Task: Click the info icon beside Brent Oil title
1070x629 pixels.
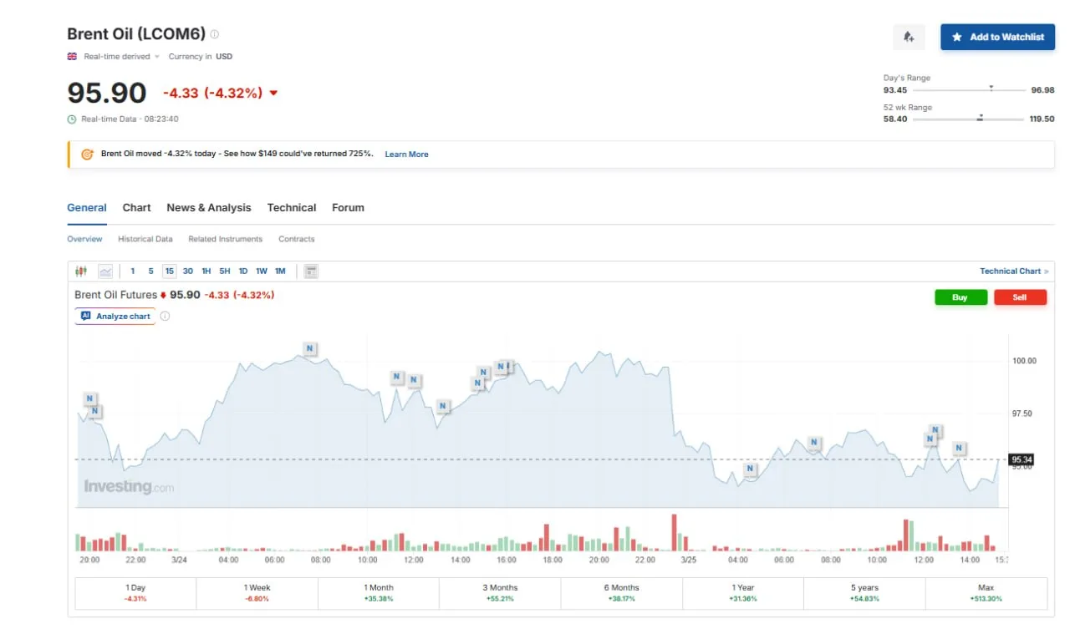Action: click(x=215, y=34)
